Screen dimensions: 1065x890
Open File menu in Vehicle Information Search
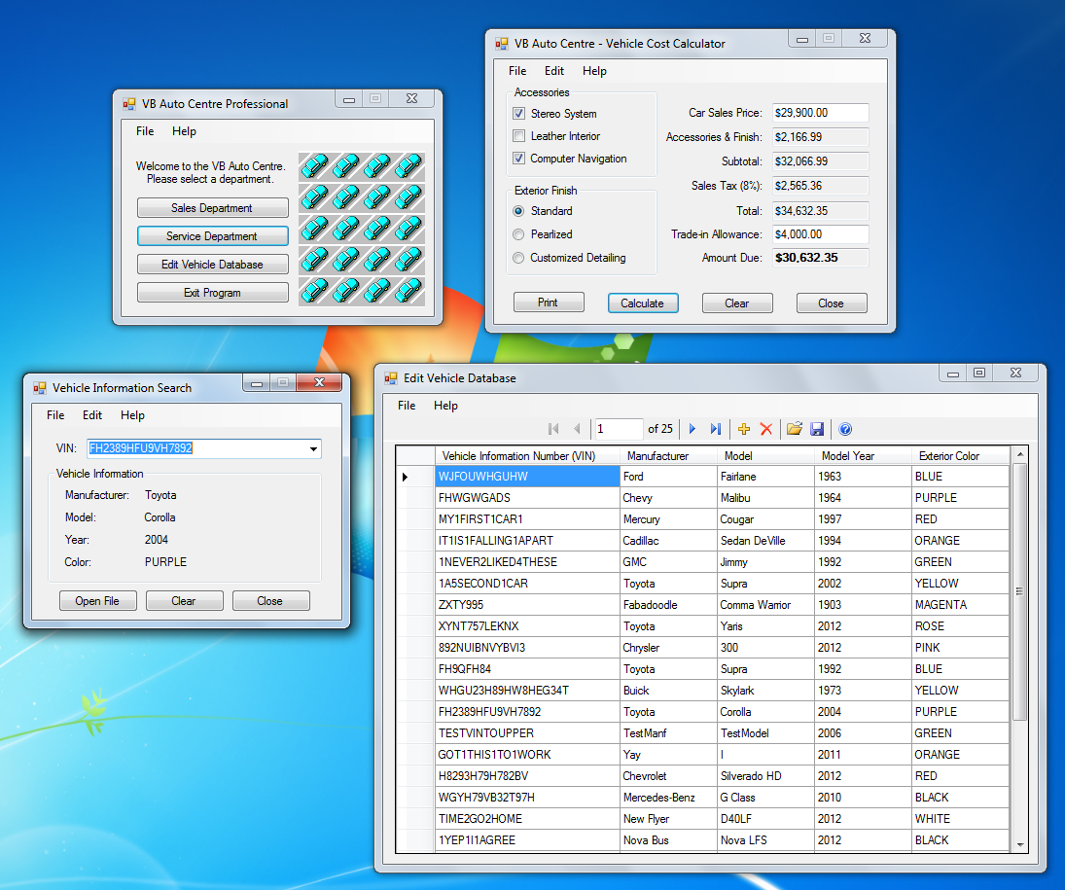55,415
